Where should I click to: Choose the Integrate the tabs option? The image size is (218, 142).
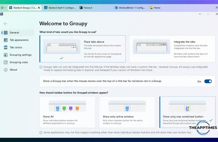click(172, 49)
